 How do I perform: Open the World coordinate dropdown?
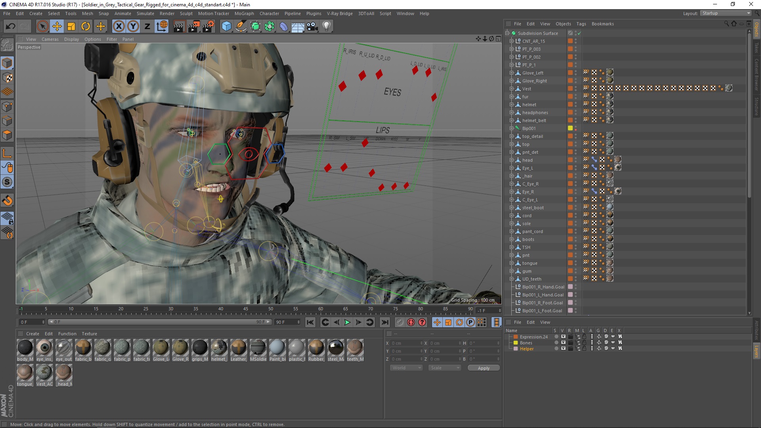pyautogui.click(x=406, y=368)
